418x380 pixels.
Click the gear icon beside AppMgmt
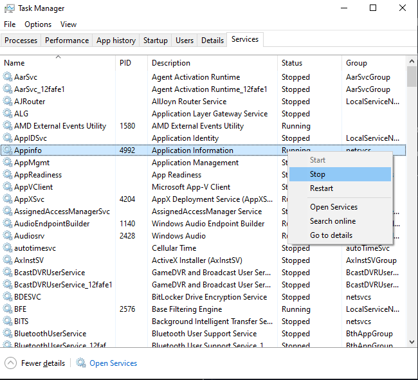tap(8, 163)
